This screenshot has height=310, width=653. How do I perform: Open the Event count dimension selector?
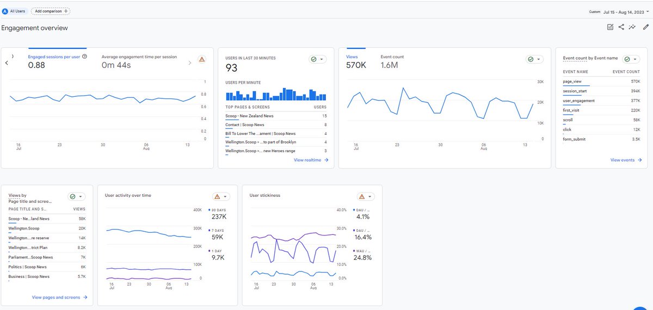click(x=590, y=58)
